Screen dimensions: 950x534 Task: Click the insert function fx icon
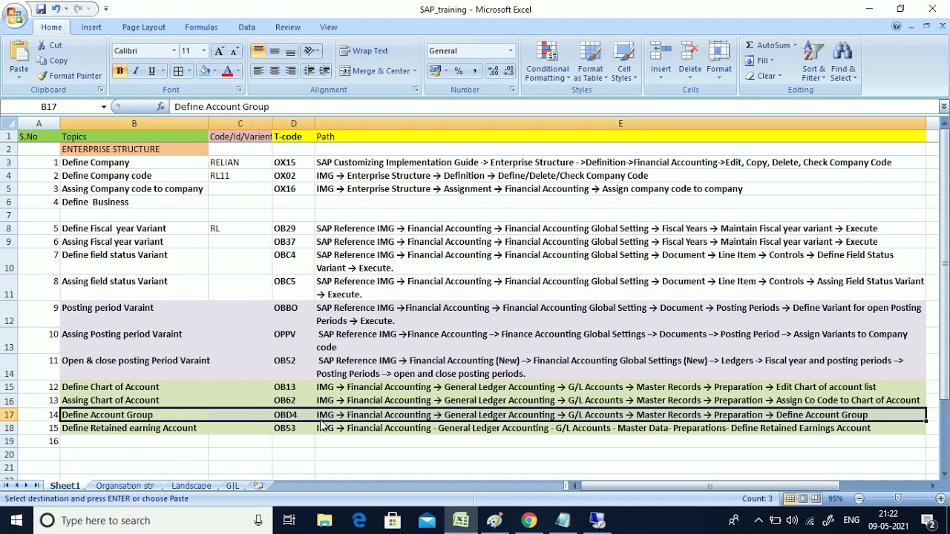pyautogui.click(x=160, y=107)
